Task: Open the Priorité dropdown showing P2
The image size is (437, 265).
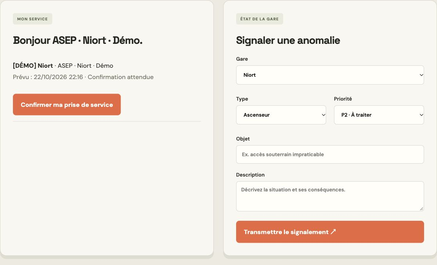Action: coord(379,115)
